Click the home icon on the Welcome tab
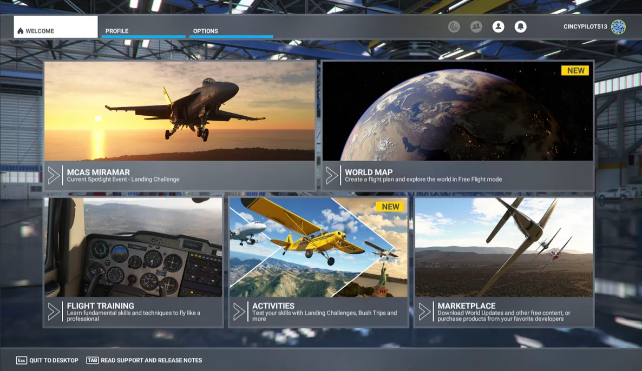The image size is (642, 371). (20, 30)
